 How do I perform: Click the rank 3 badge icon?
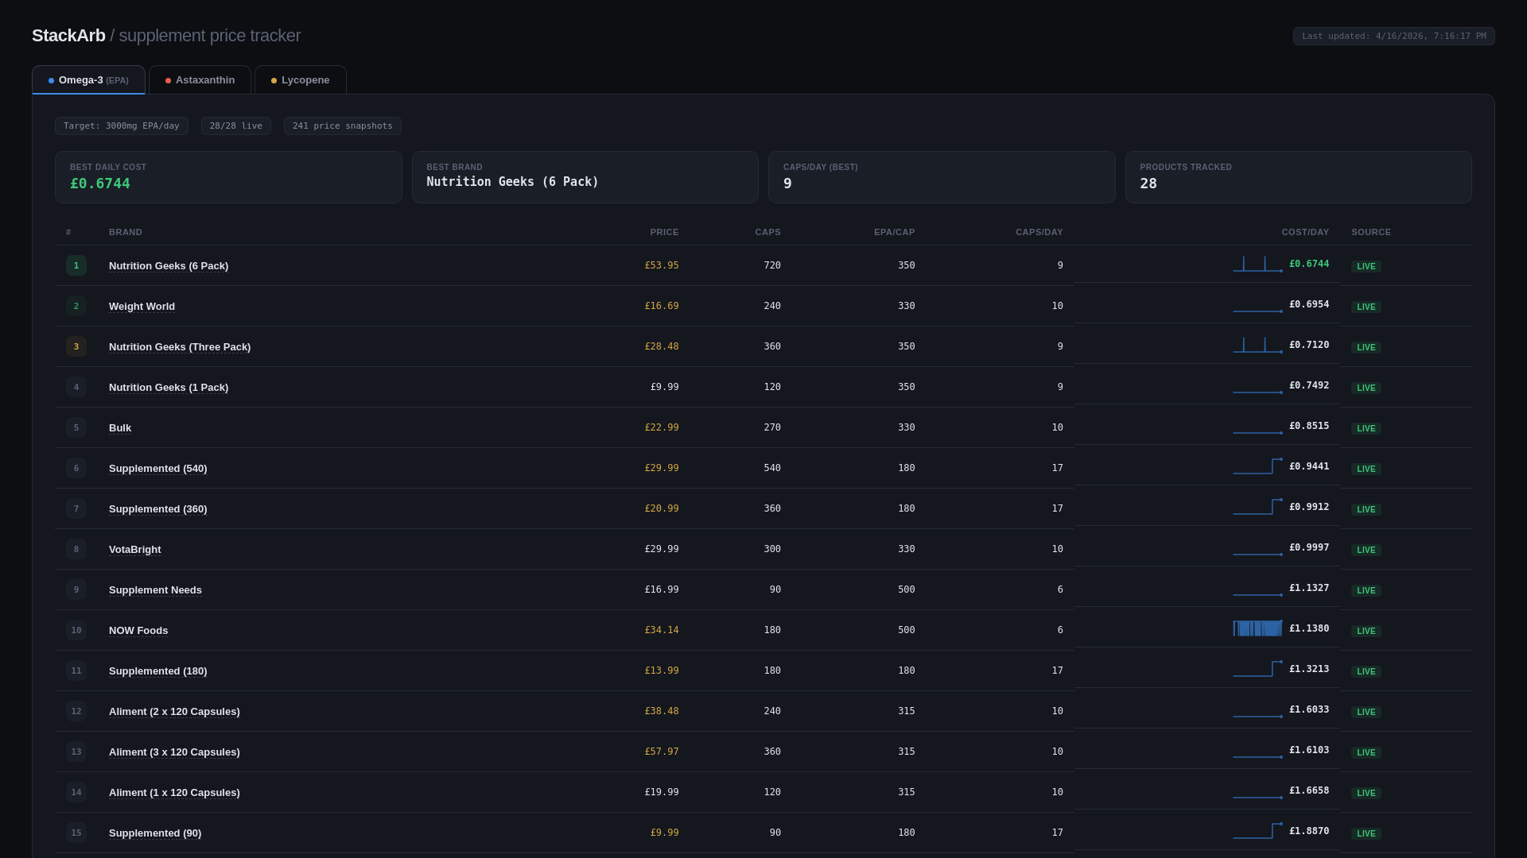click(x=76, y=346)
